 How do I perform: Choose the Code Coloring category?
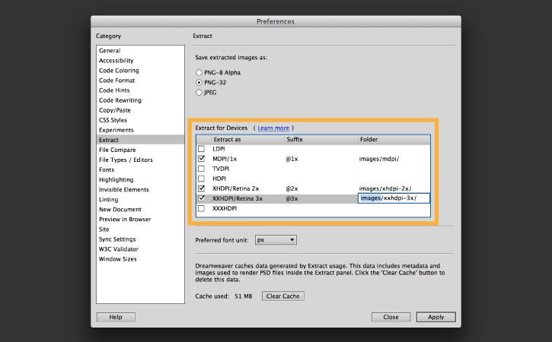click(140, 70)
